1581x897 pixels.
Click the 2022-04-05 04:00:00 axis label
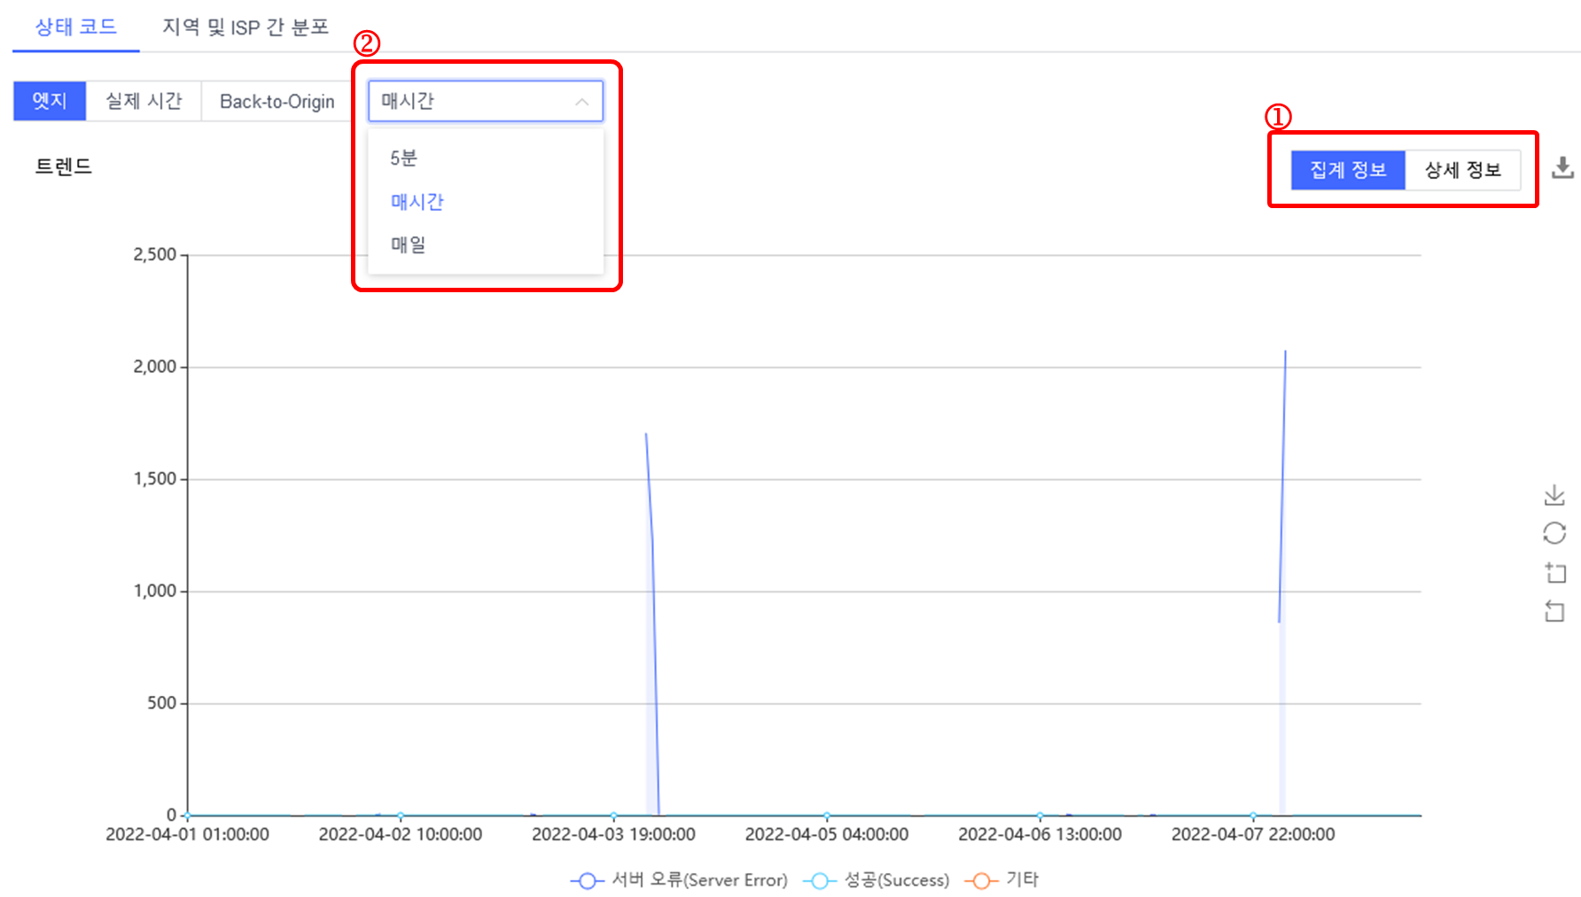click(x=827, y=834)
